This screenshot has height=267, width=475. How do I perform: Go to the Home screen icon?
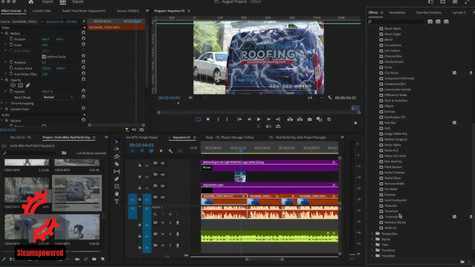pos(31,2)
